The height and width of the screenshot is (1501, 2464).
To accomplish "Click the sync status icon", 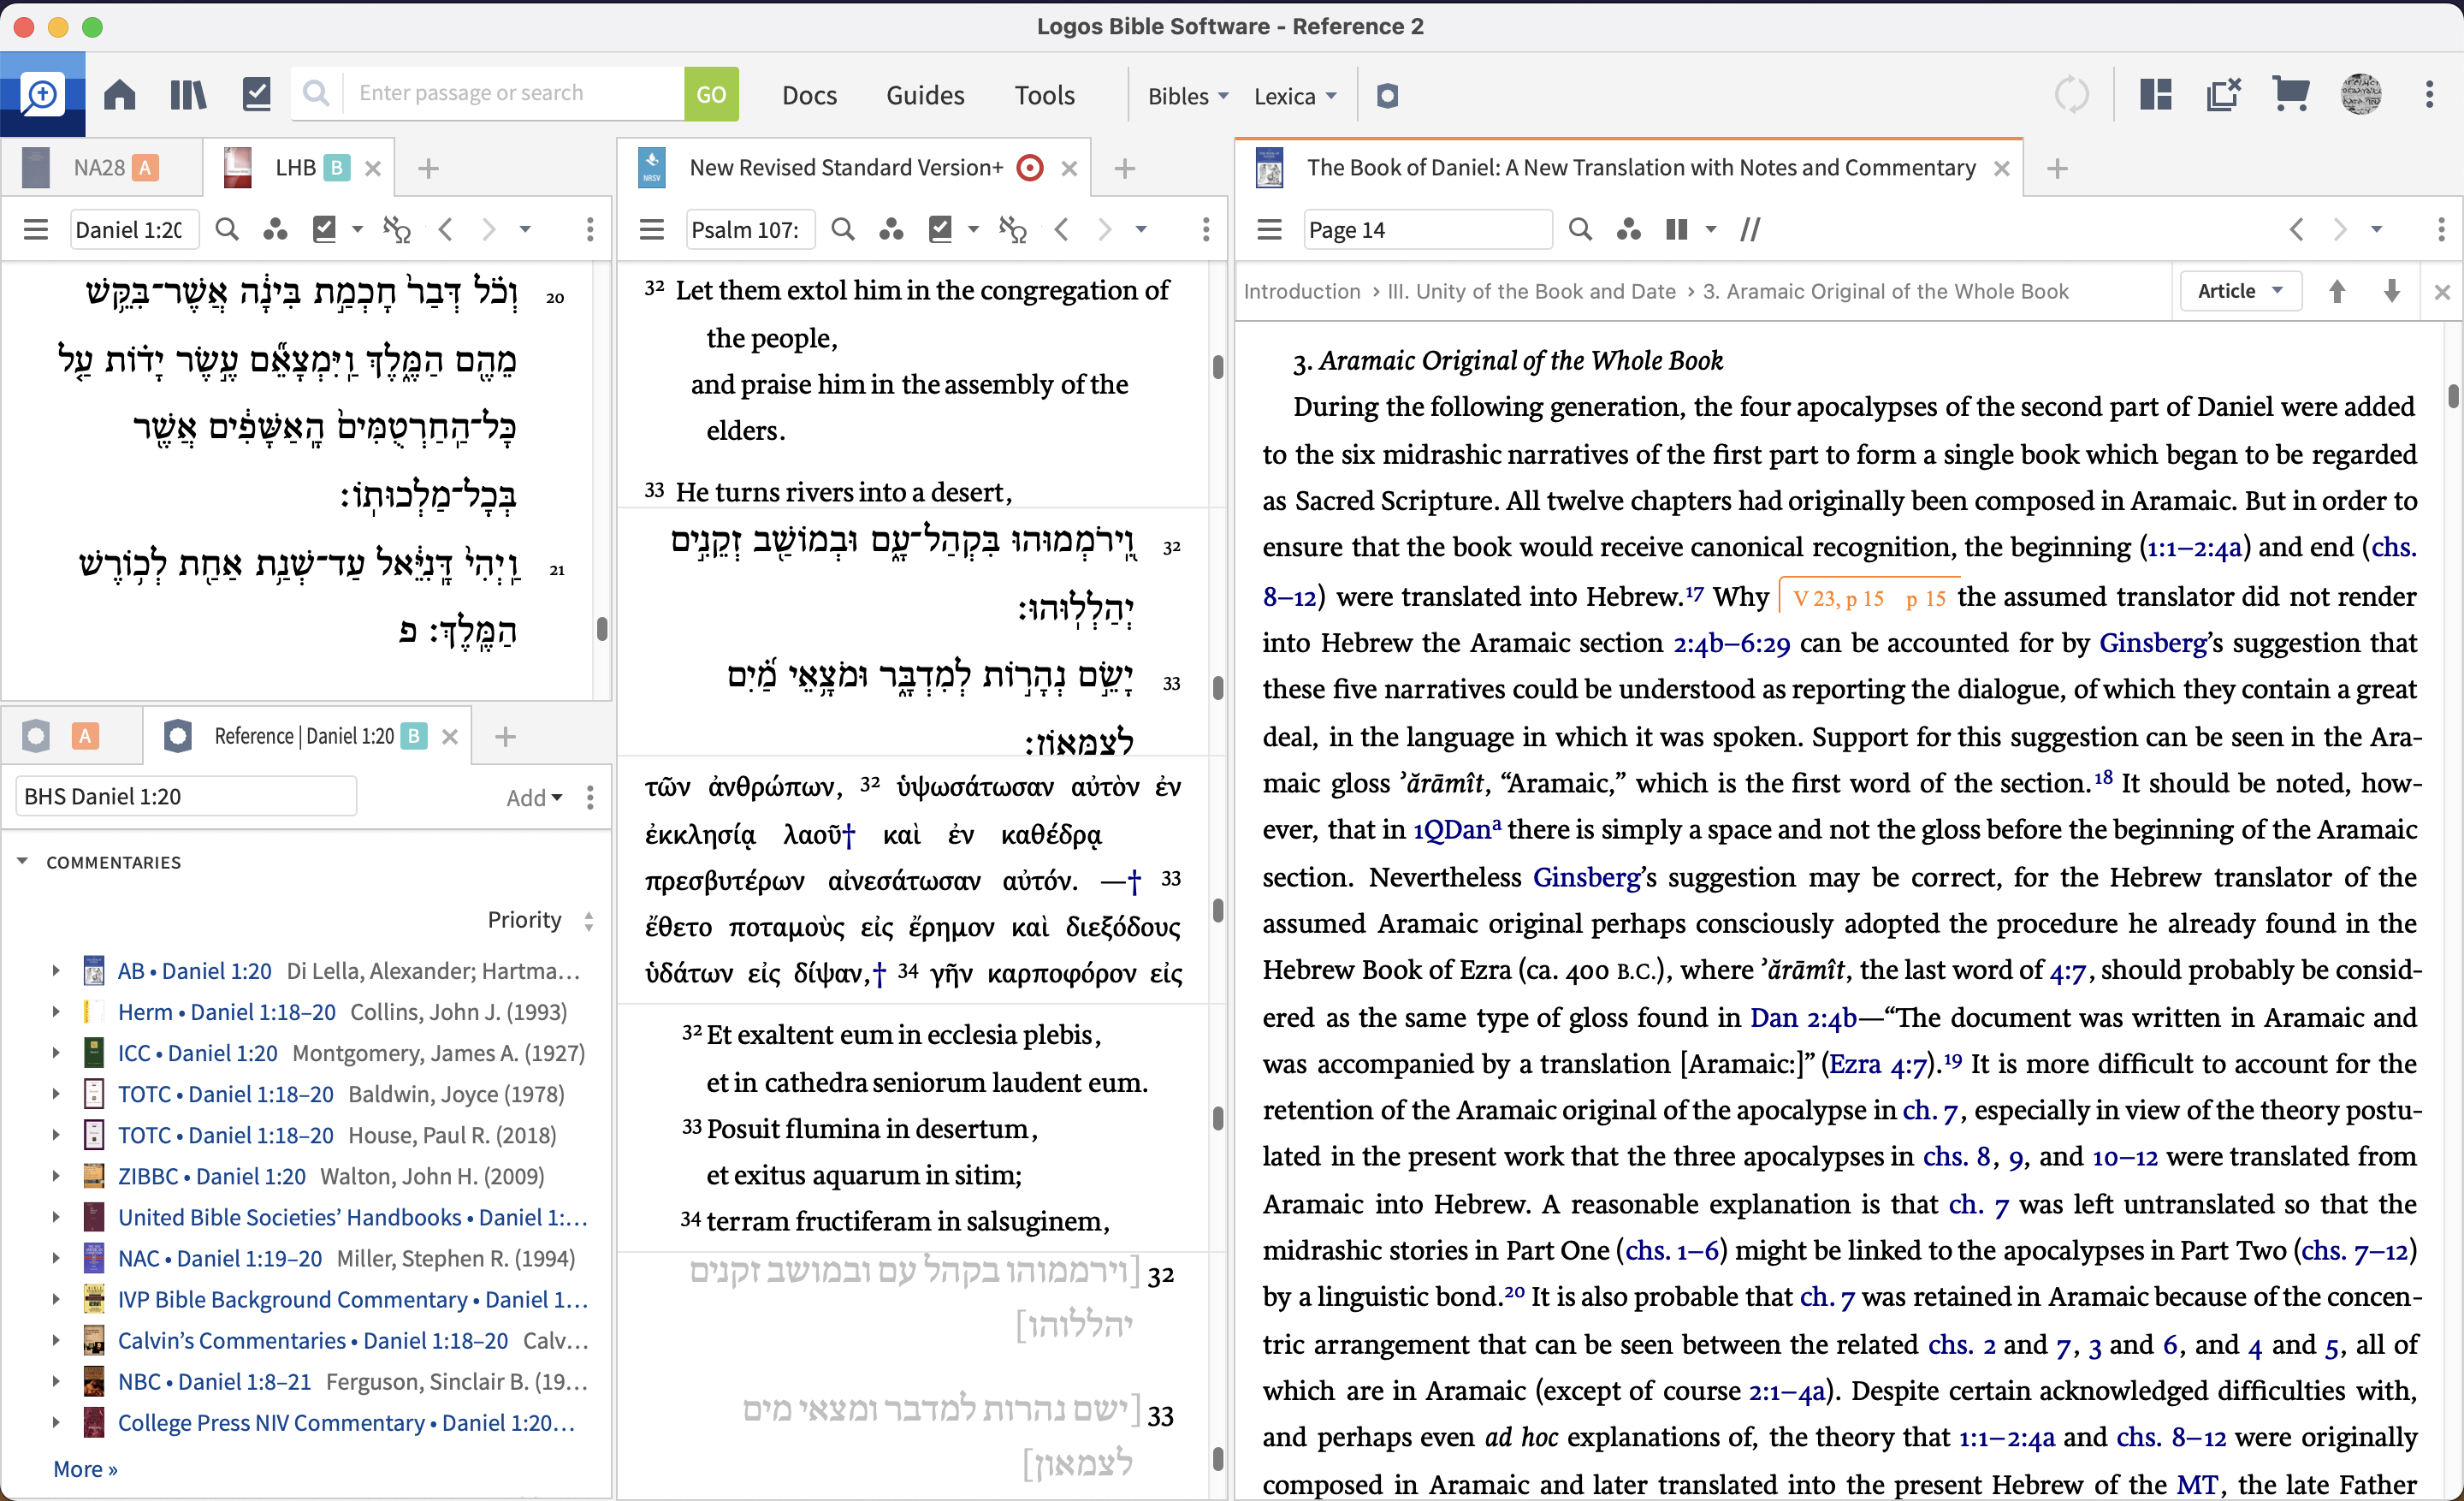I will point(2071,95).
